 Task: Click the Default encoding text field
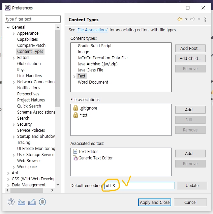pos(140,185)
